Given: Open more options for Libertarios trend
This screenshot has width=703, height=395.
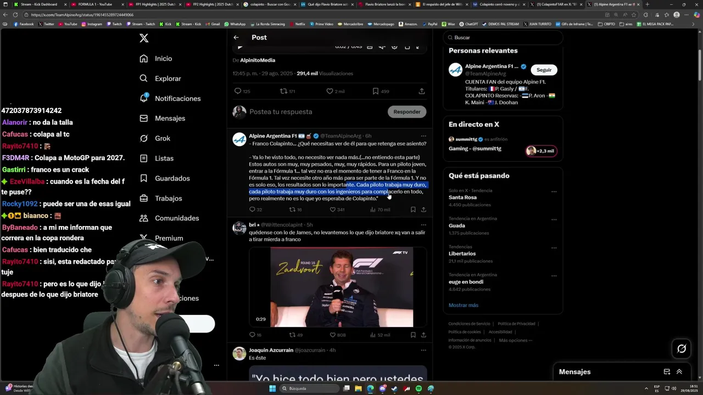Looking at the screenshot, I should 554,248.
